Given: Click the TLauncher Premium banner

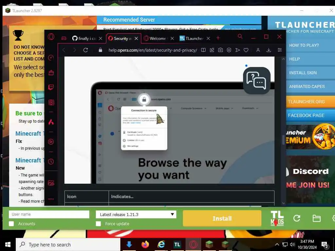Looking at the screenshot, I should pyautogui.click(x=310, y=137).
